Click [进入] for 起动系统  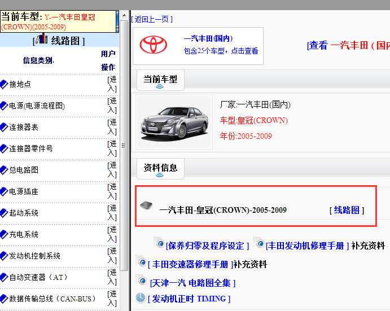coord(112,212)
